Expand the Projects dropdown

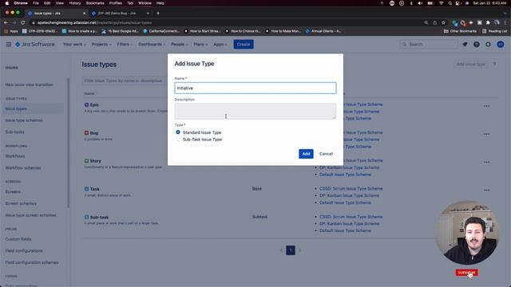(x=101, y=45)
